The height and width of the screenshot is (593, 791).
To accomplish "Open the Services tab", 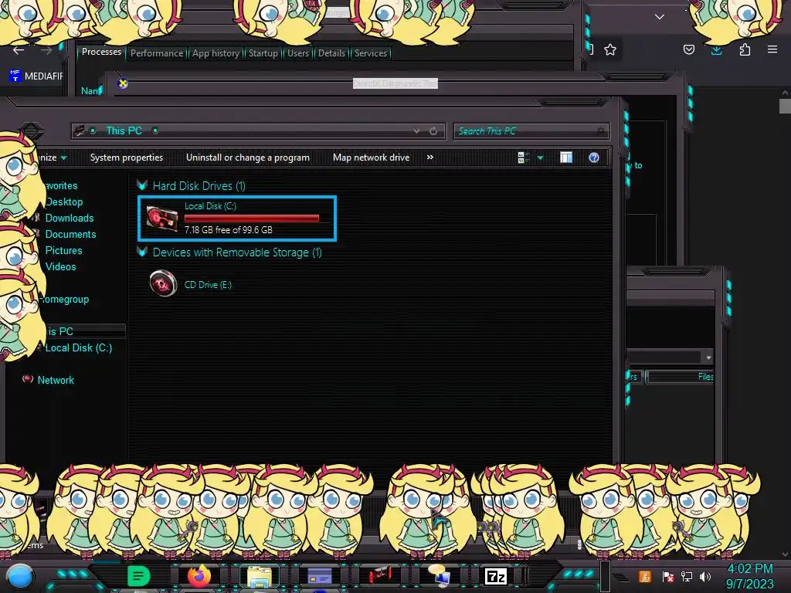I will pyautogui.click(x=371, y=53).
